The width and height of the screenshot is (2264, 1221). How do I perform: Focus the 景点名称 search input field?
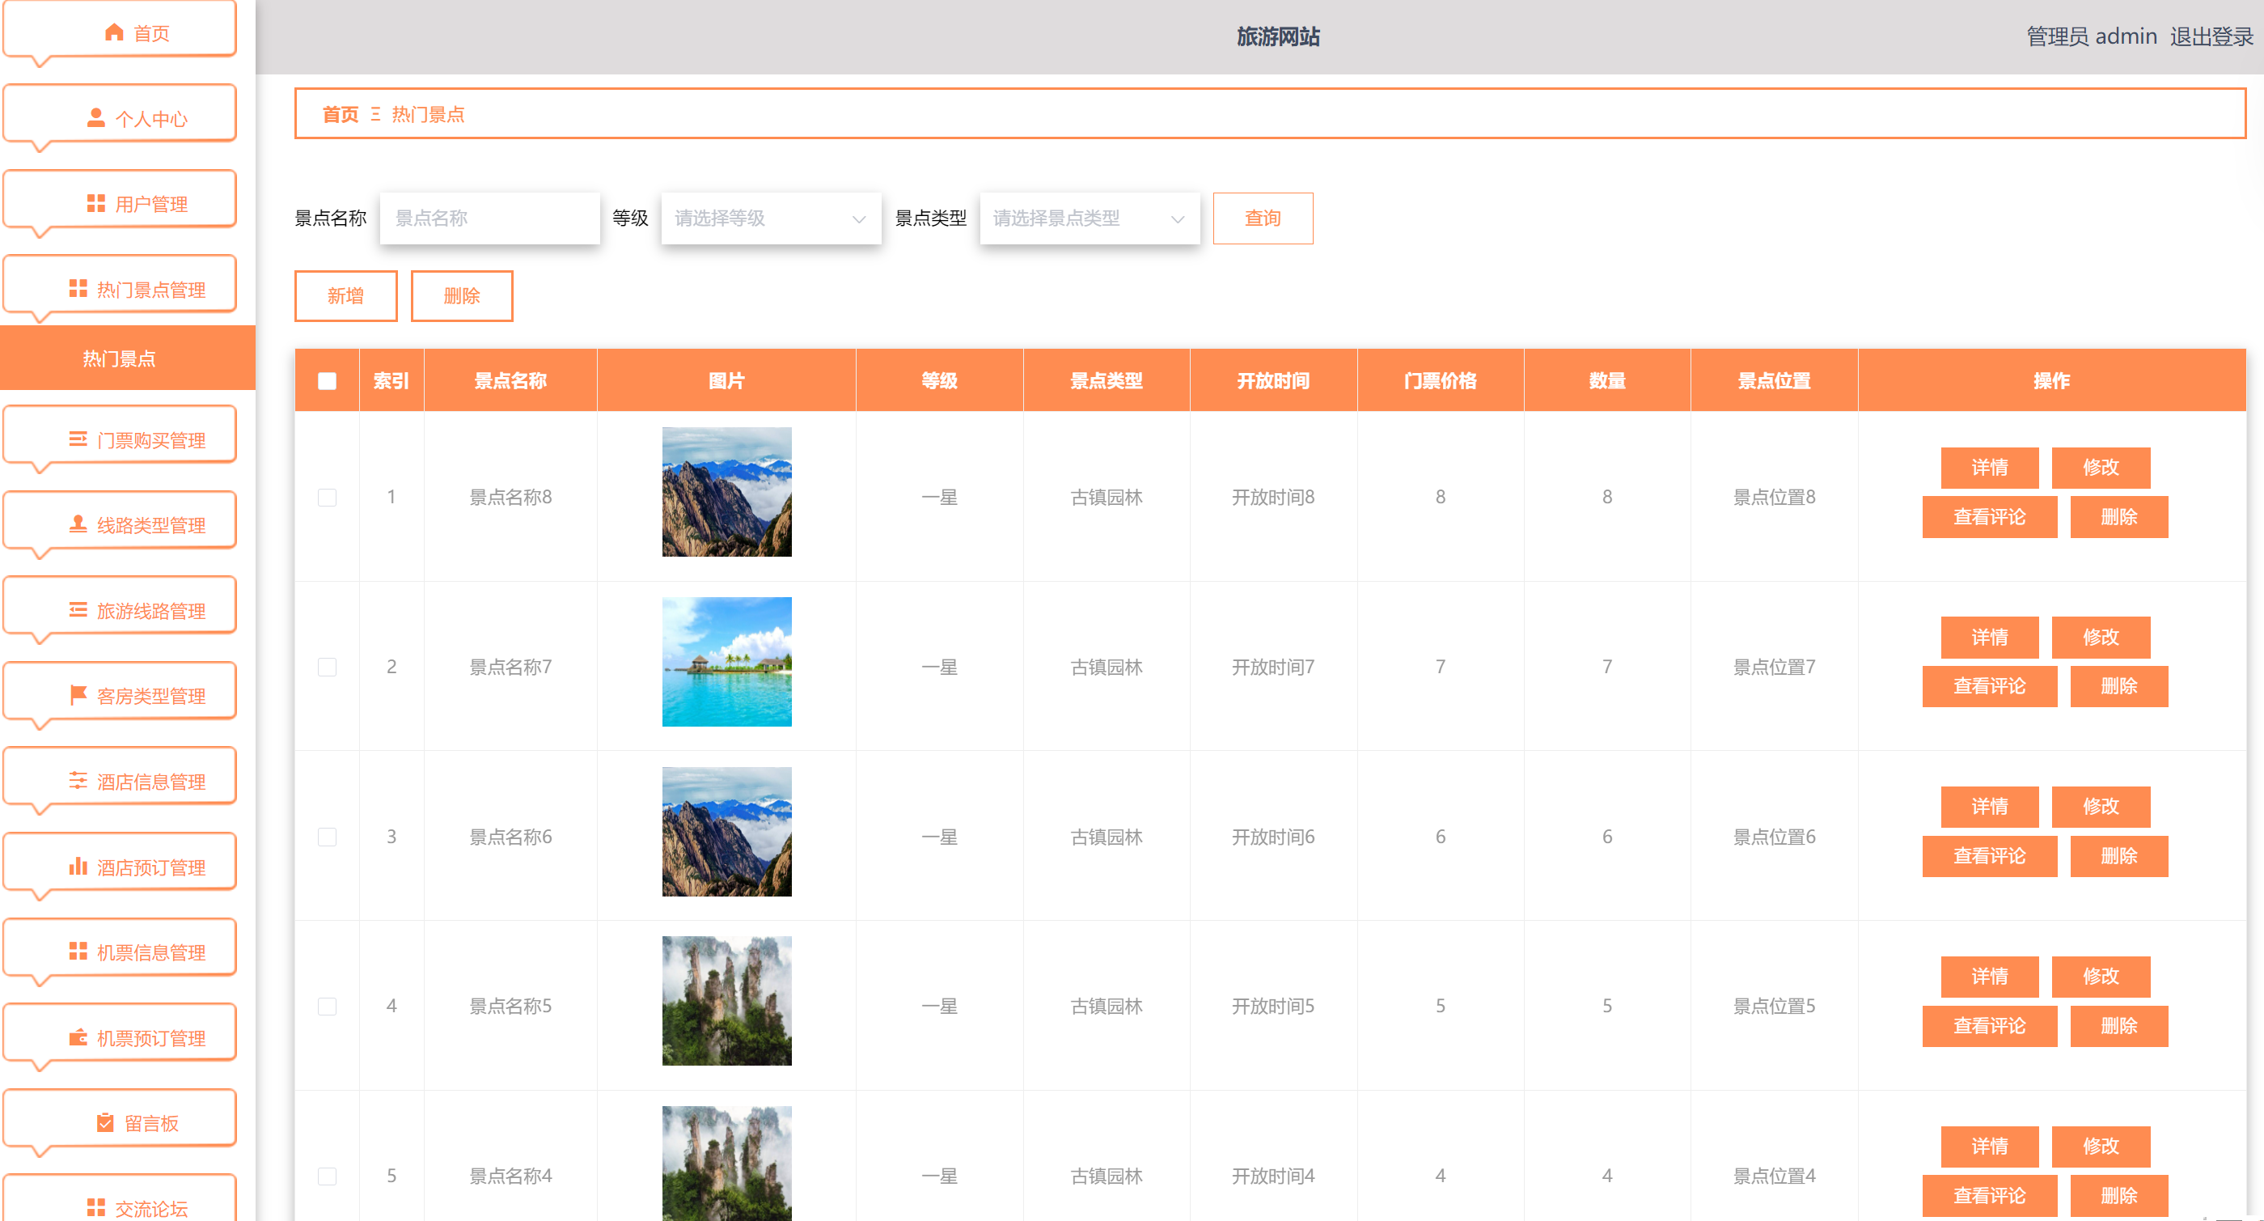(489, 218)
